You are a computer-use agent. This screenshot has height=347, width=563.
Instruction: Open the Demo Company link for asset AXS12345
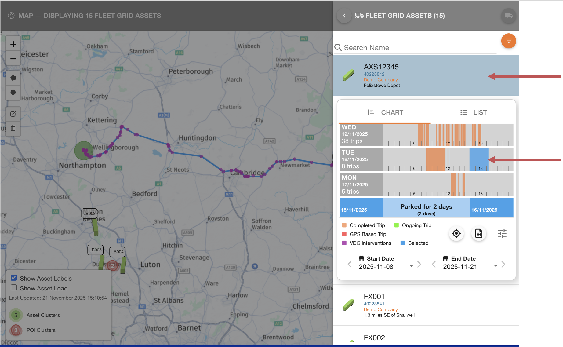(x=381, y=80)
